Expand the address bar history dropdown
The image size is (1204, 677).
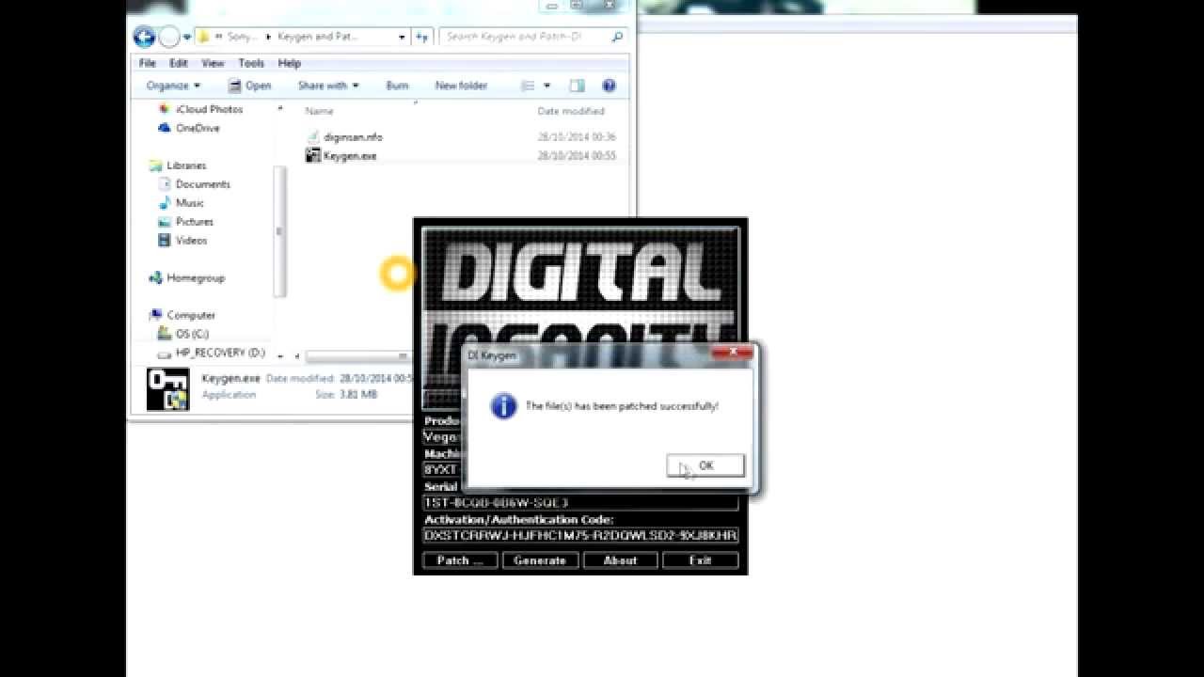tap(403, 37)
